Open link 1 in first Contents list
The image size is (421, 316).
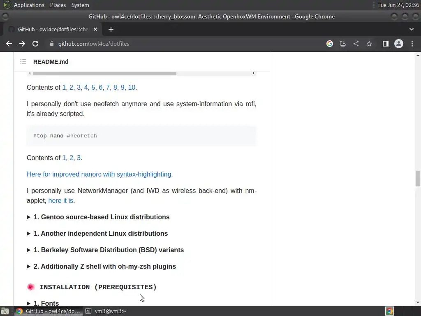pyautogui.click(x=64, y=87)
